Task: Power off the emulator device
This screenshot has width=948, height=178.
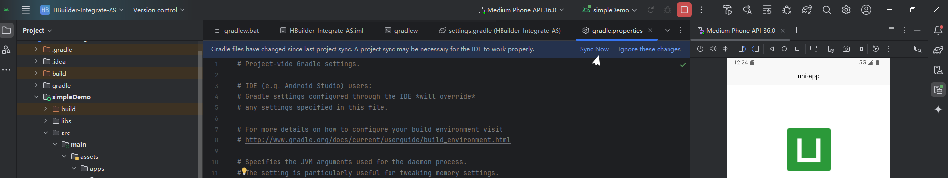Action: pyautogui.click(x=700, y=49)
